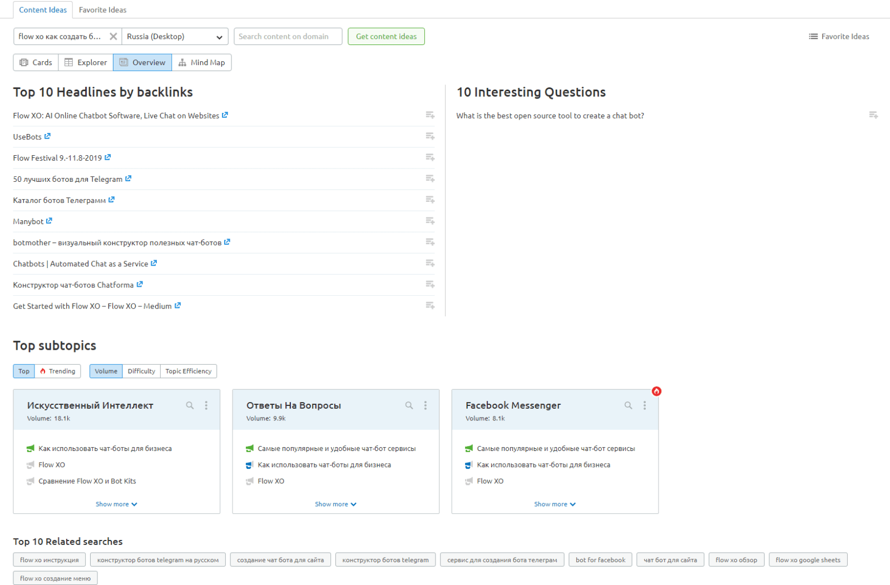Add 'Manybot' headline to favorites
Screen dimensions: 890x585
coord(430,221)
